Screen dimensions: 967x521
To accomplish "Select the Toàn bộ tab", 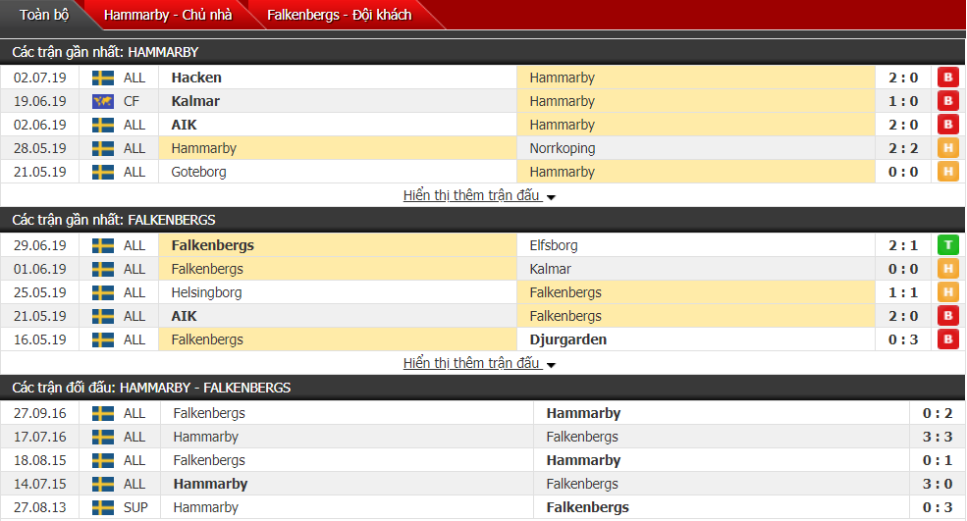I will (43, 15).
